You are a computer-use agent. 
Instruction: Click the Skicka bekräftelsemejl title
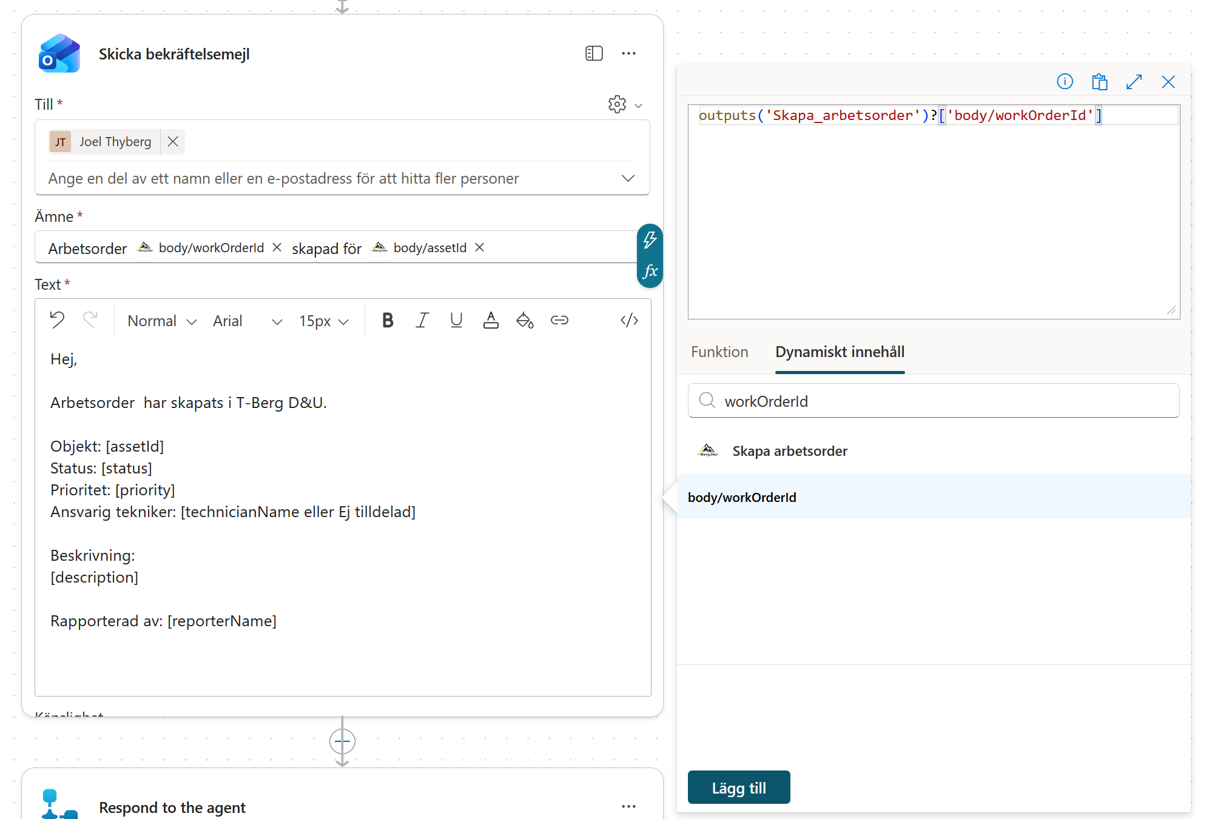[174, 54]
